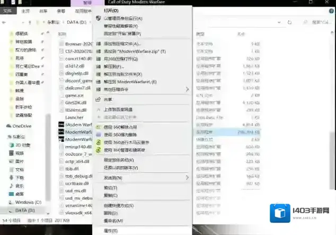This screenshot has width=336, height=235.
Task: Switch to the 主页 ribbon tab
Action: coord(25,11)
